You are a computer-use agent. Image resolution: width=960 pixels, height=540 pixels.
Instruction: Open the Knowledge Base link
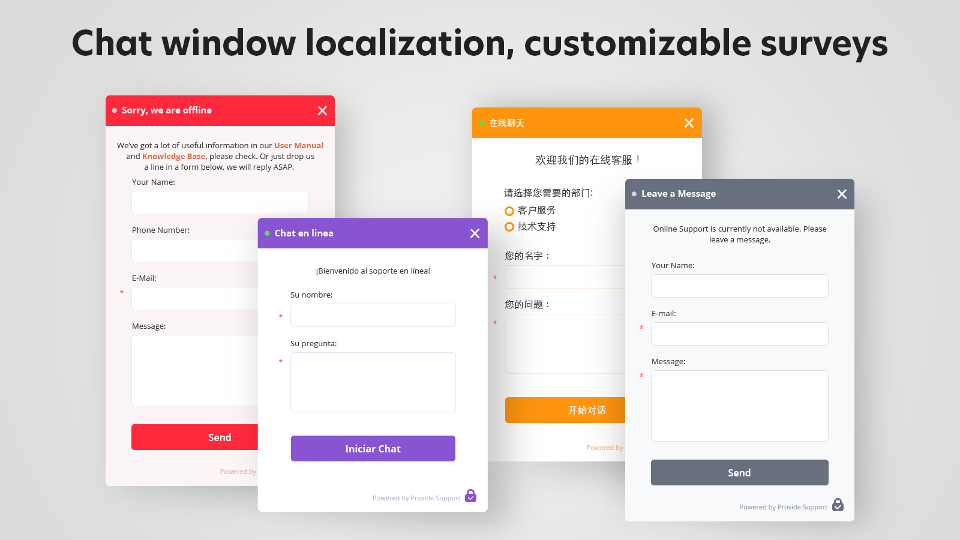174,156
